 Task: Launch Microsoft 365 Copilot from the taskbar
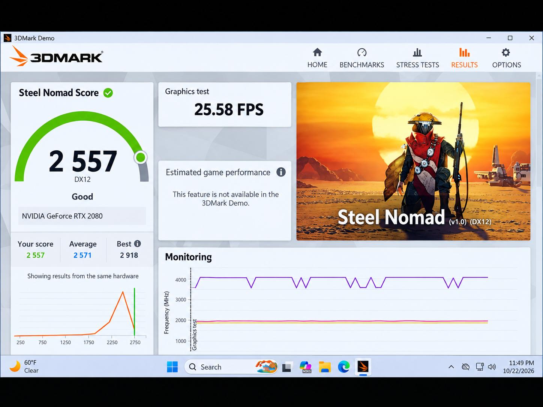click(306, 367)
